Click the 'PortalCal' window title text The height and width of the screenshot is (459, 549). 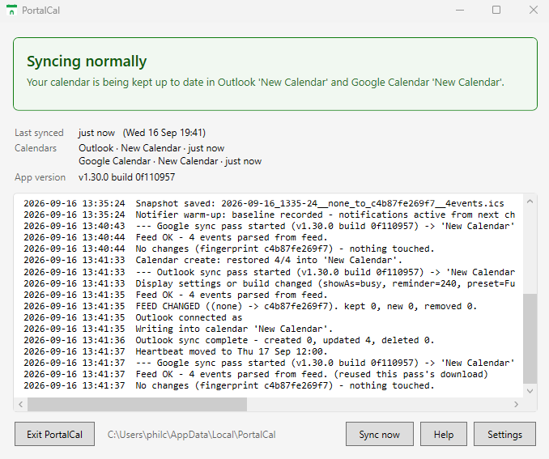pos(40,11)
